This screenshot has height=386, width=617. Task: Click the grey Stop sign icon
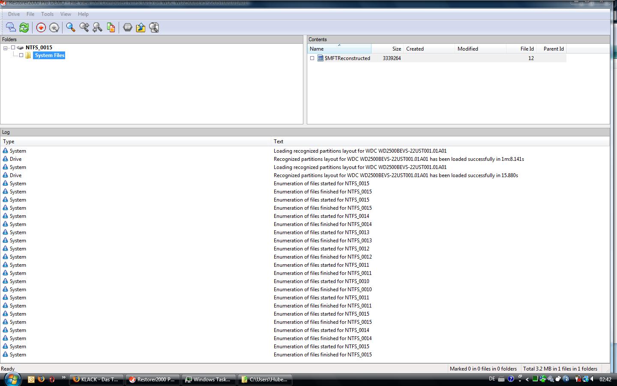(128, 27)
